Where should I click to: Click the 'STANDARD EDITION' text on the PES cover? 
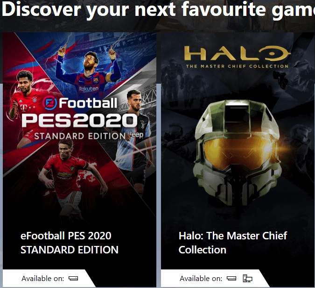80,136
